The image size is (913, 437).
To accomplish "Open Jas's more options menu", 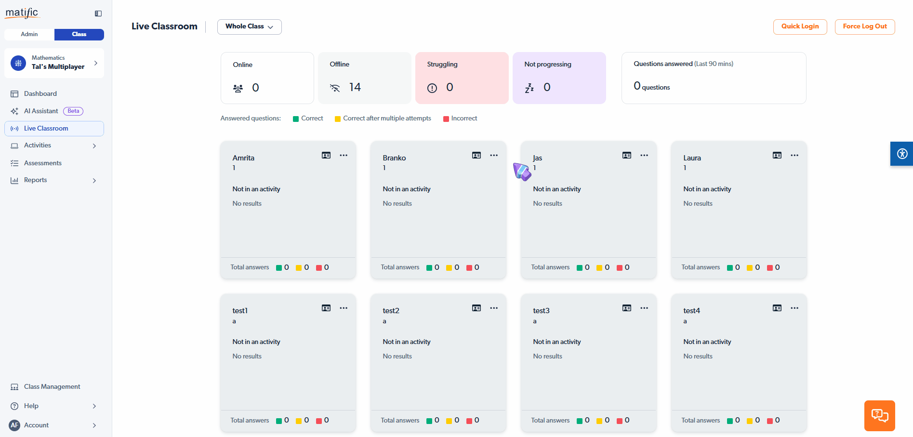I will coord(644,155).
